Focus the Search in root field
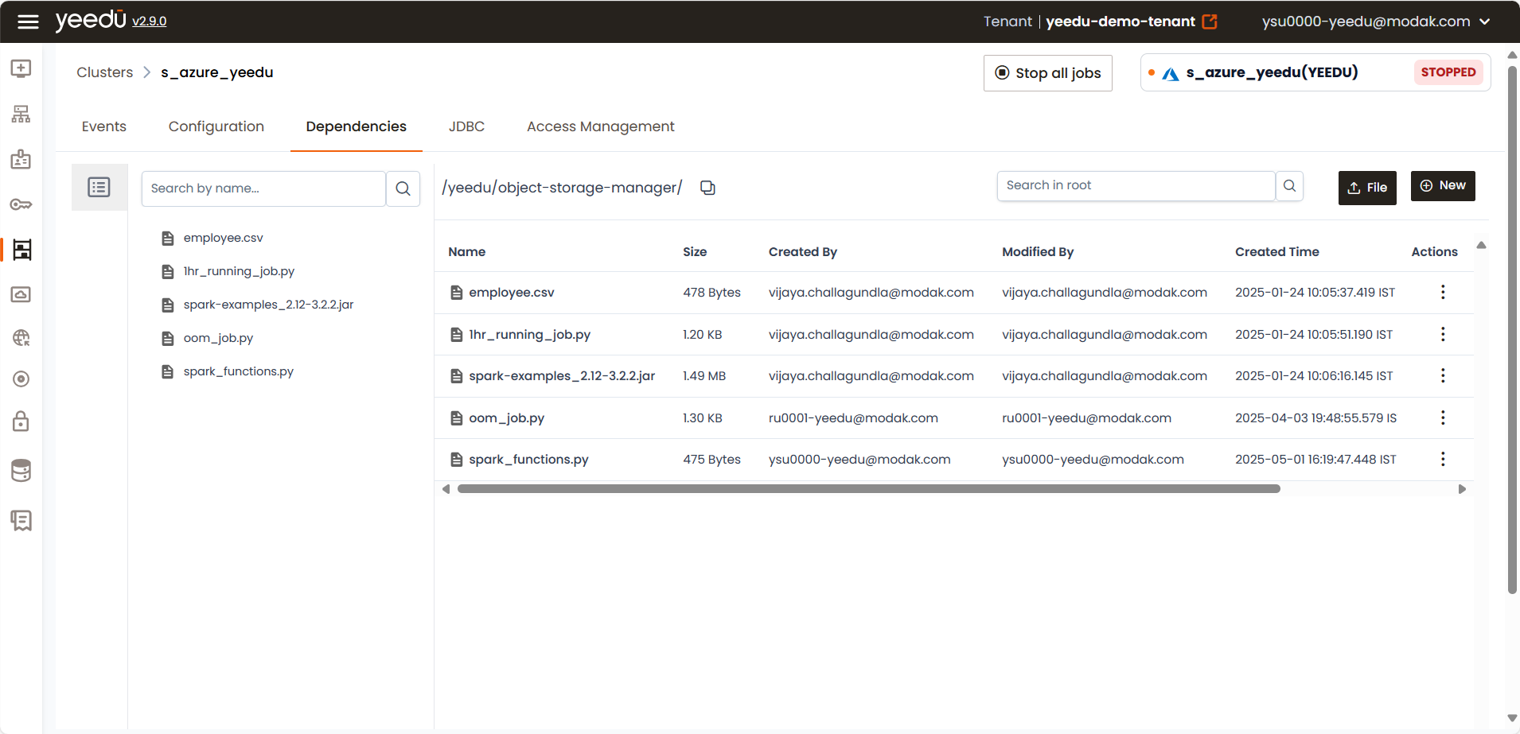 [x=1136, y=185]
